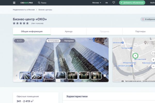Add ОКО to favorites via В избранное

148,19
